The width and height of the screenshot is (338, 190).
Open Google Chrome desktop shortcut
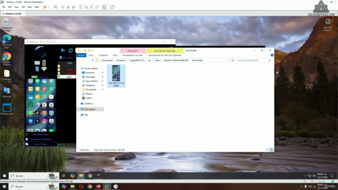[x=7, y=59]
